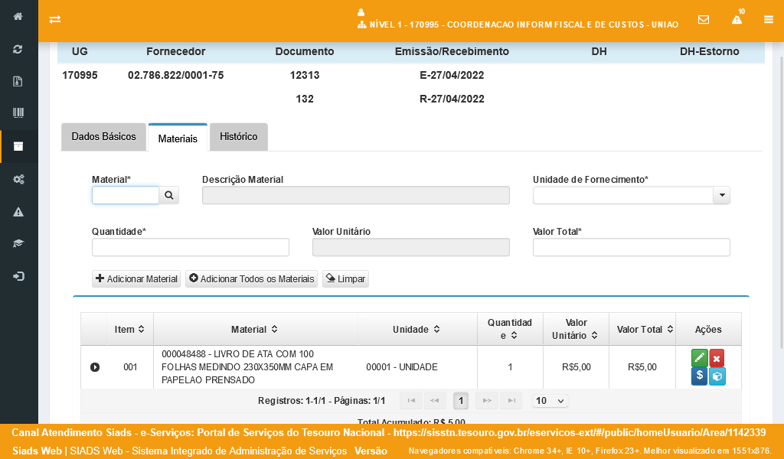Open the barcode icon in sidebar
The image size is (784, 459).
(18, 113)
